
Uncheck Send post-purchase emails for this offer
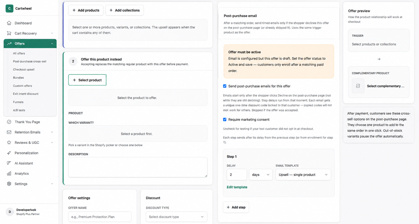(x=225, y=86)
